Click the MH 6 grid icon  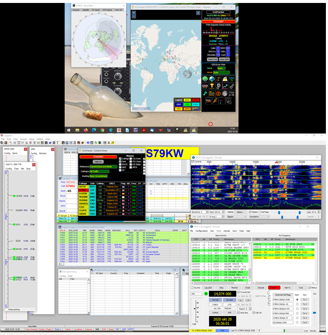click(x=232, y=79)
